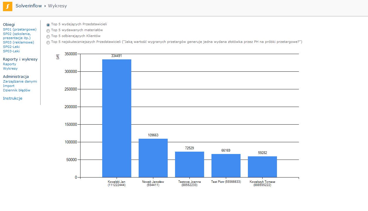The image size is (368, 211).
Task: Click the Nowak Jarosław chart bar
Action: point(153,158)
